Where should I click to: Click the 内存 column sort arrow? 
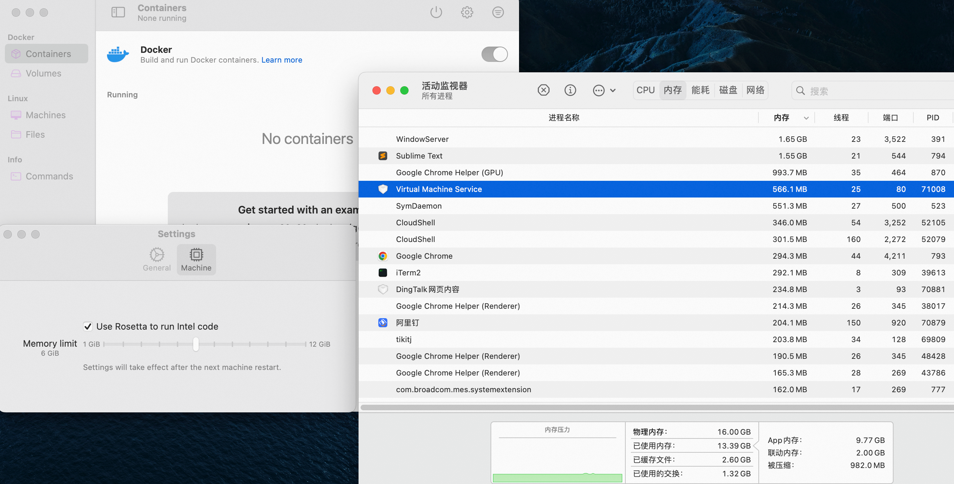[806, 118]
